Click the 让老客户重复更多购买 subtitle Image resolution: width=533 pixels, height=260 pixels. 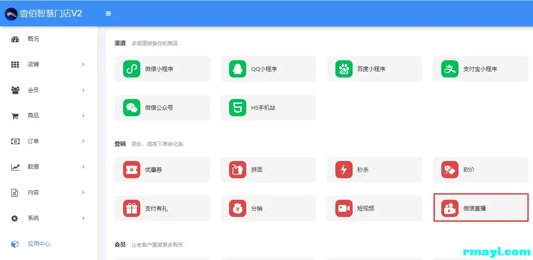point(158,245)
